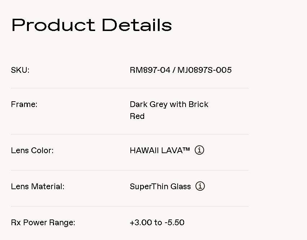Click the Dark Grey with Brick text
Viewport: 307px width, 240px height.
[169, 104]
